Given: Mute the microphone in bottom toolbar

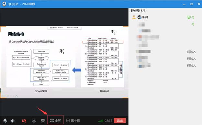Looking at the screenshot, I should coord(5,120).
